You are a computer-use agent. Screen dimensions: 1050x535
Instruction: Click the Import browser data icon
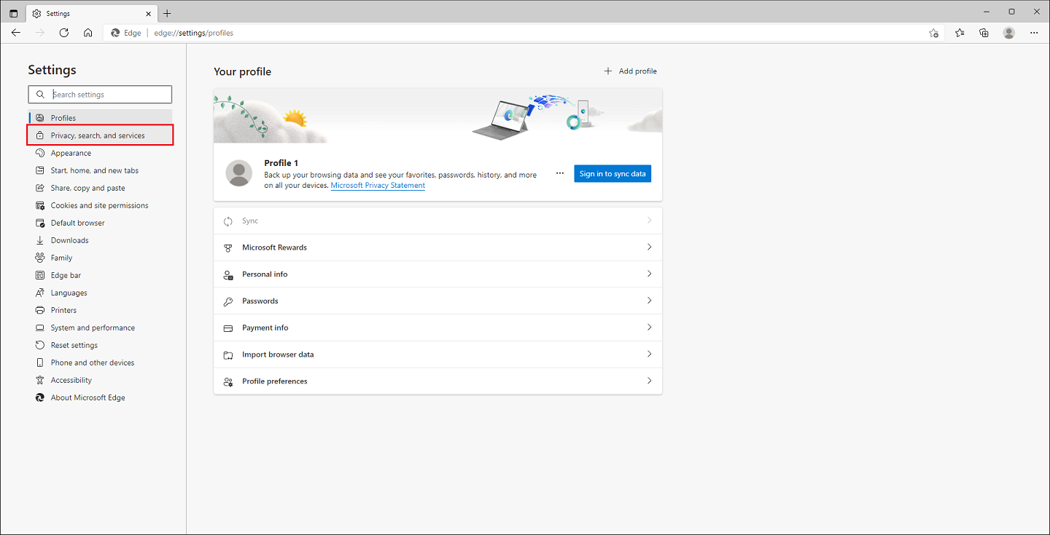tap(227, 354)
